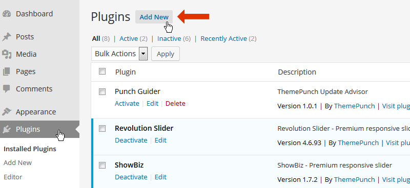Check the Punch Guider checkbox
410x188 pixels.
[x=102, y=92]
